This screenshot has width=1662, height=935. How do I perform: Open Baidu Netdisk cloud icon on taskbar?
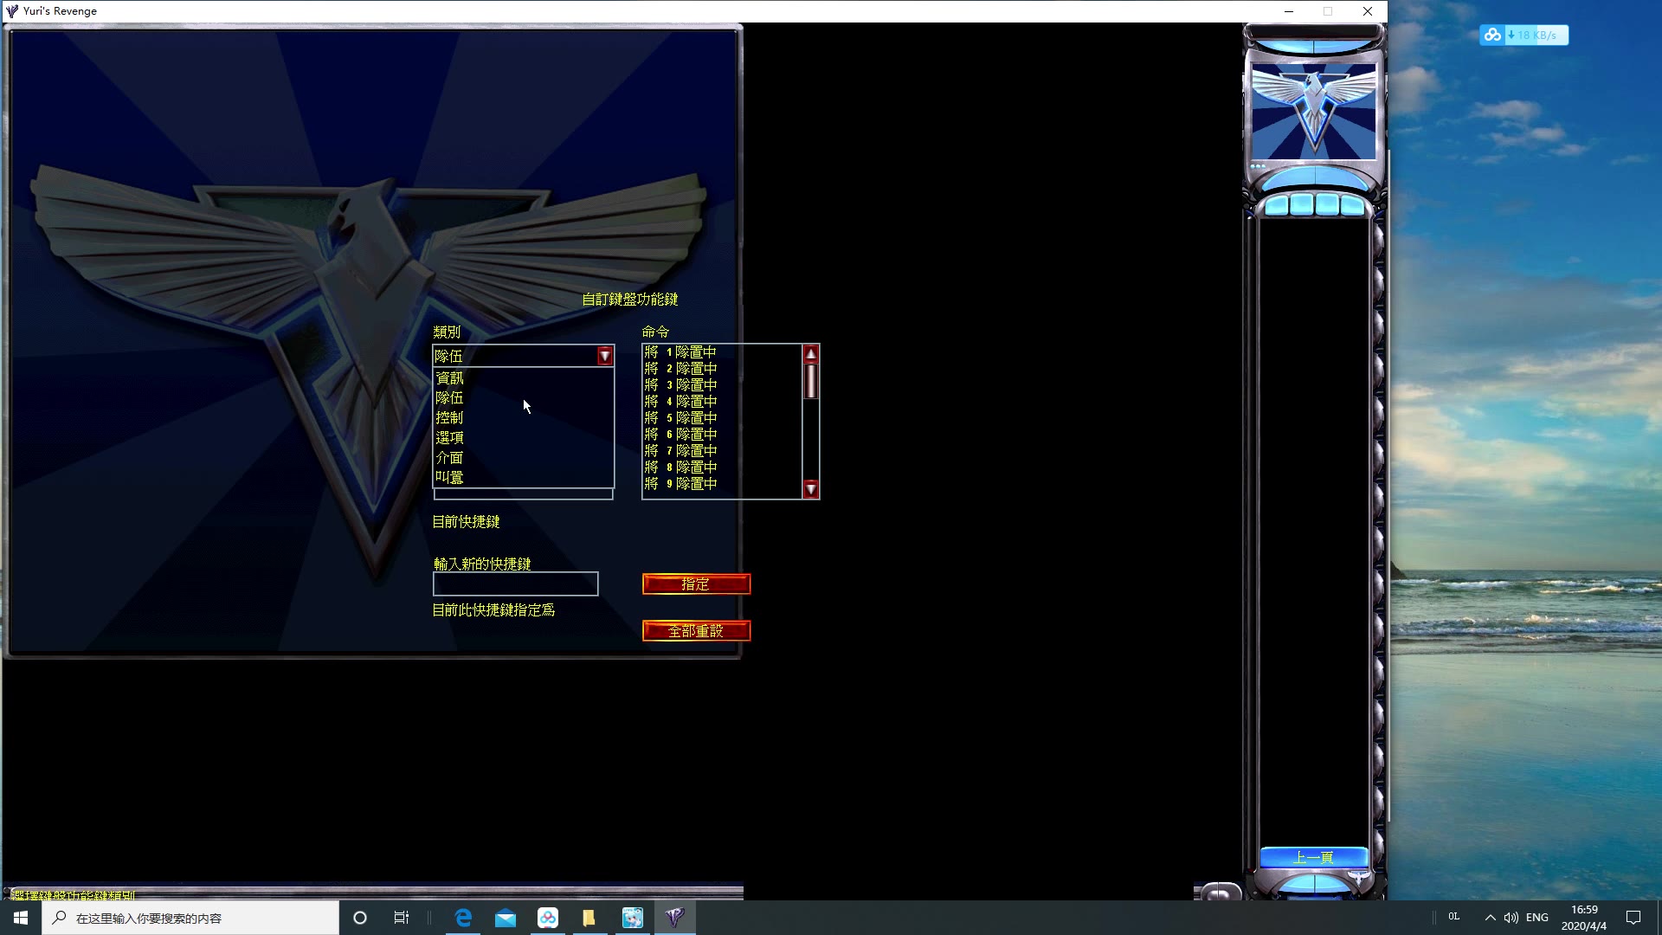(548, 918)
